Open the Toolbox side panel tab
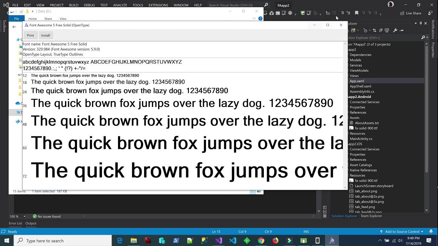Viewport: 438px width, 246px height. tap(4, 26)
